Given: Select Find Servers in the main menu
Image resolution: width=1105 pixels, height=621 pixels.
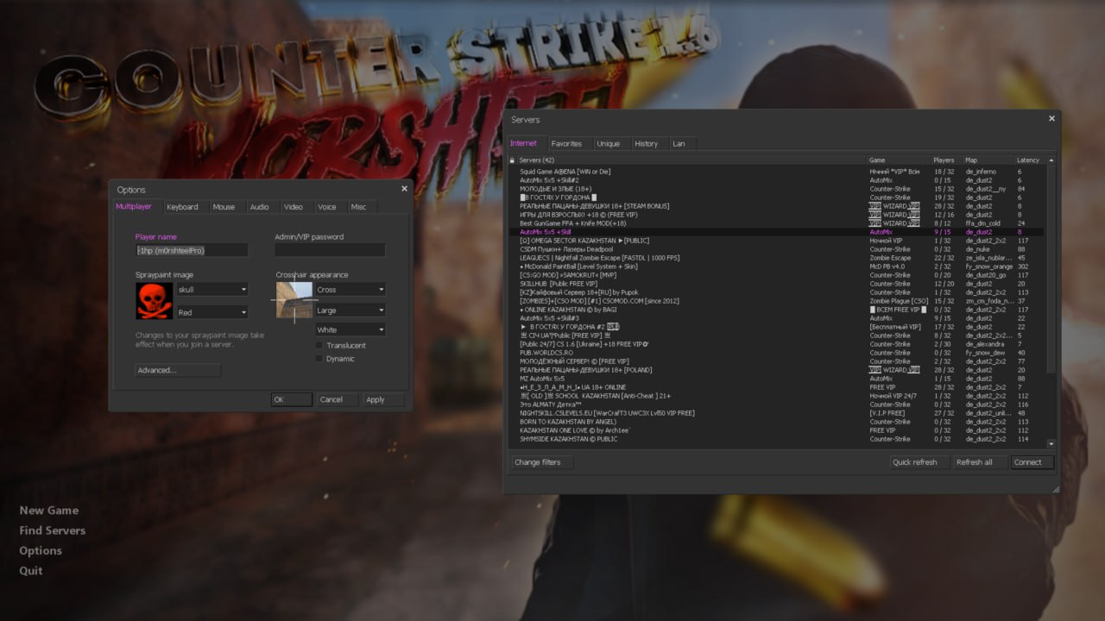Looking at the screenshot, I should tap(52, 530).
